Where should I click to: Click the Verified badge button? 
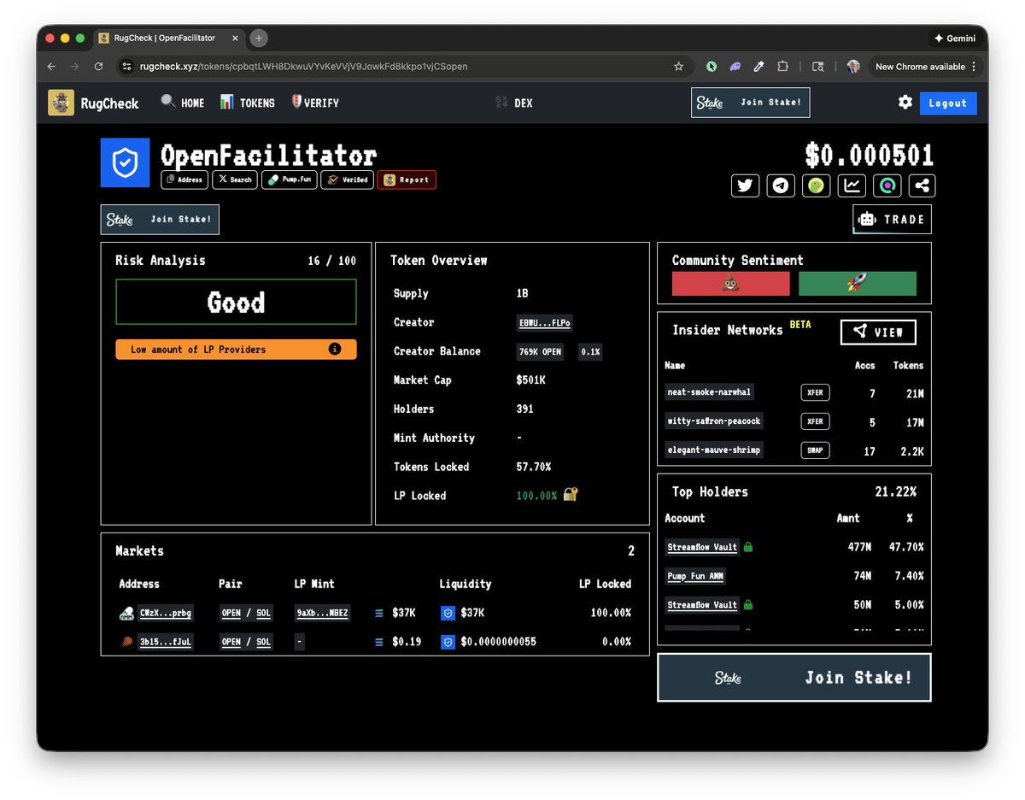(x=348, y=179)
